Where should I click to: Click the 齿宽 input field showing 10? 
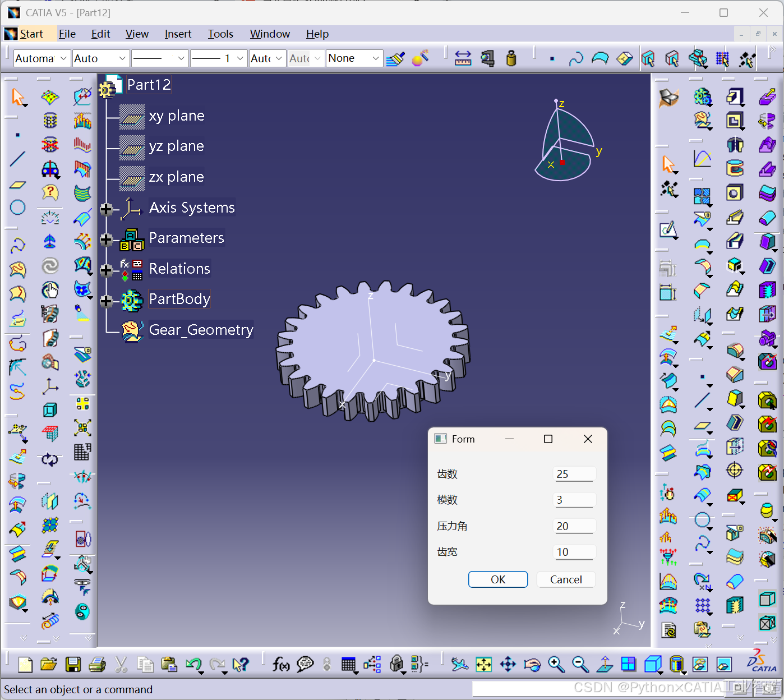[x=574, y=552]
